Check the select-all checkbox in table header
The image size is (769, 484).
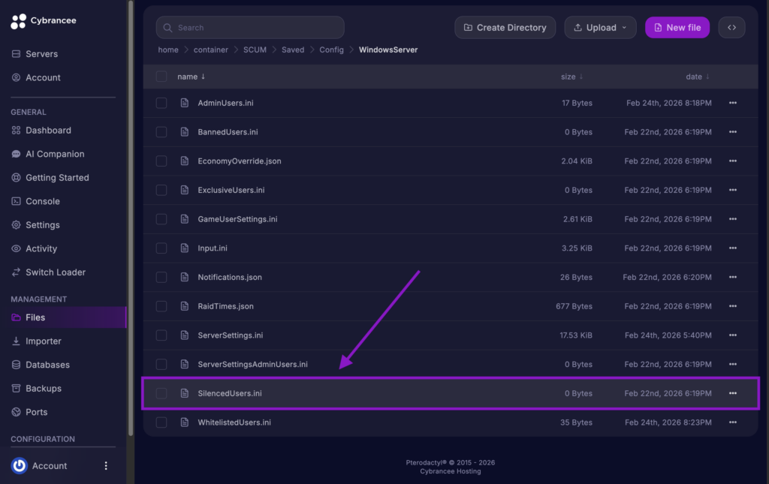coord(161,76)
